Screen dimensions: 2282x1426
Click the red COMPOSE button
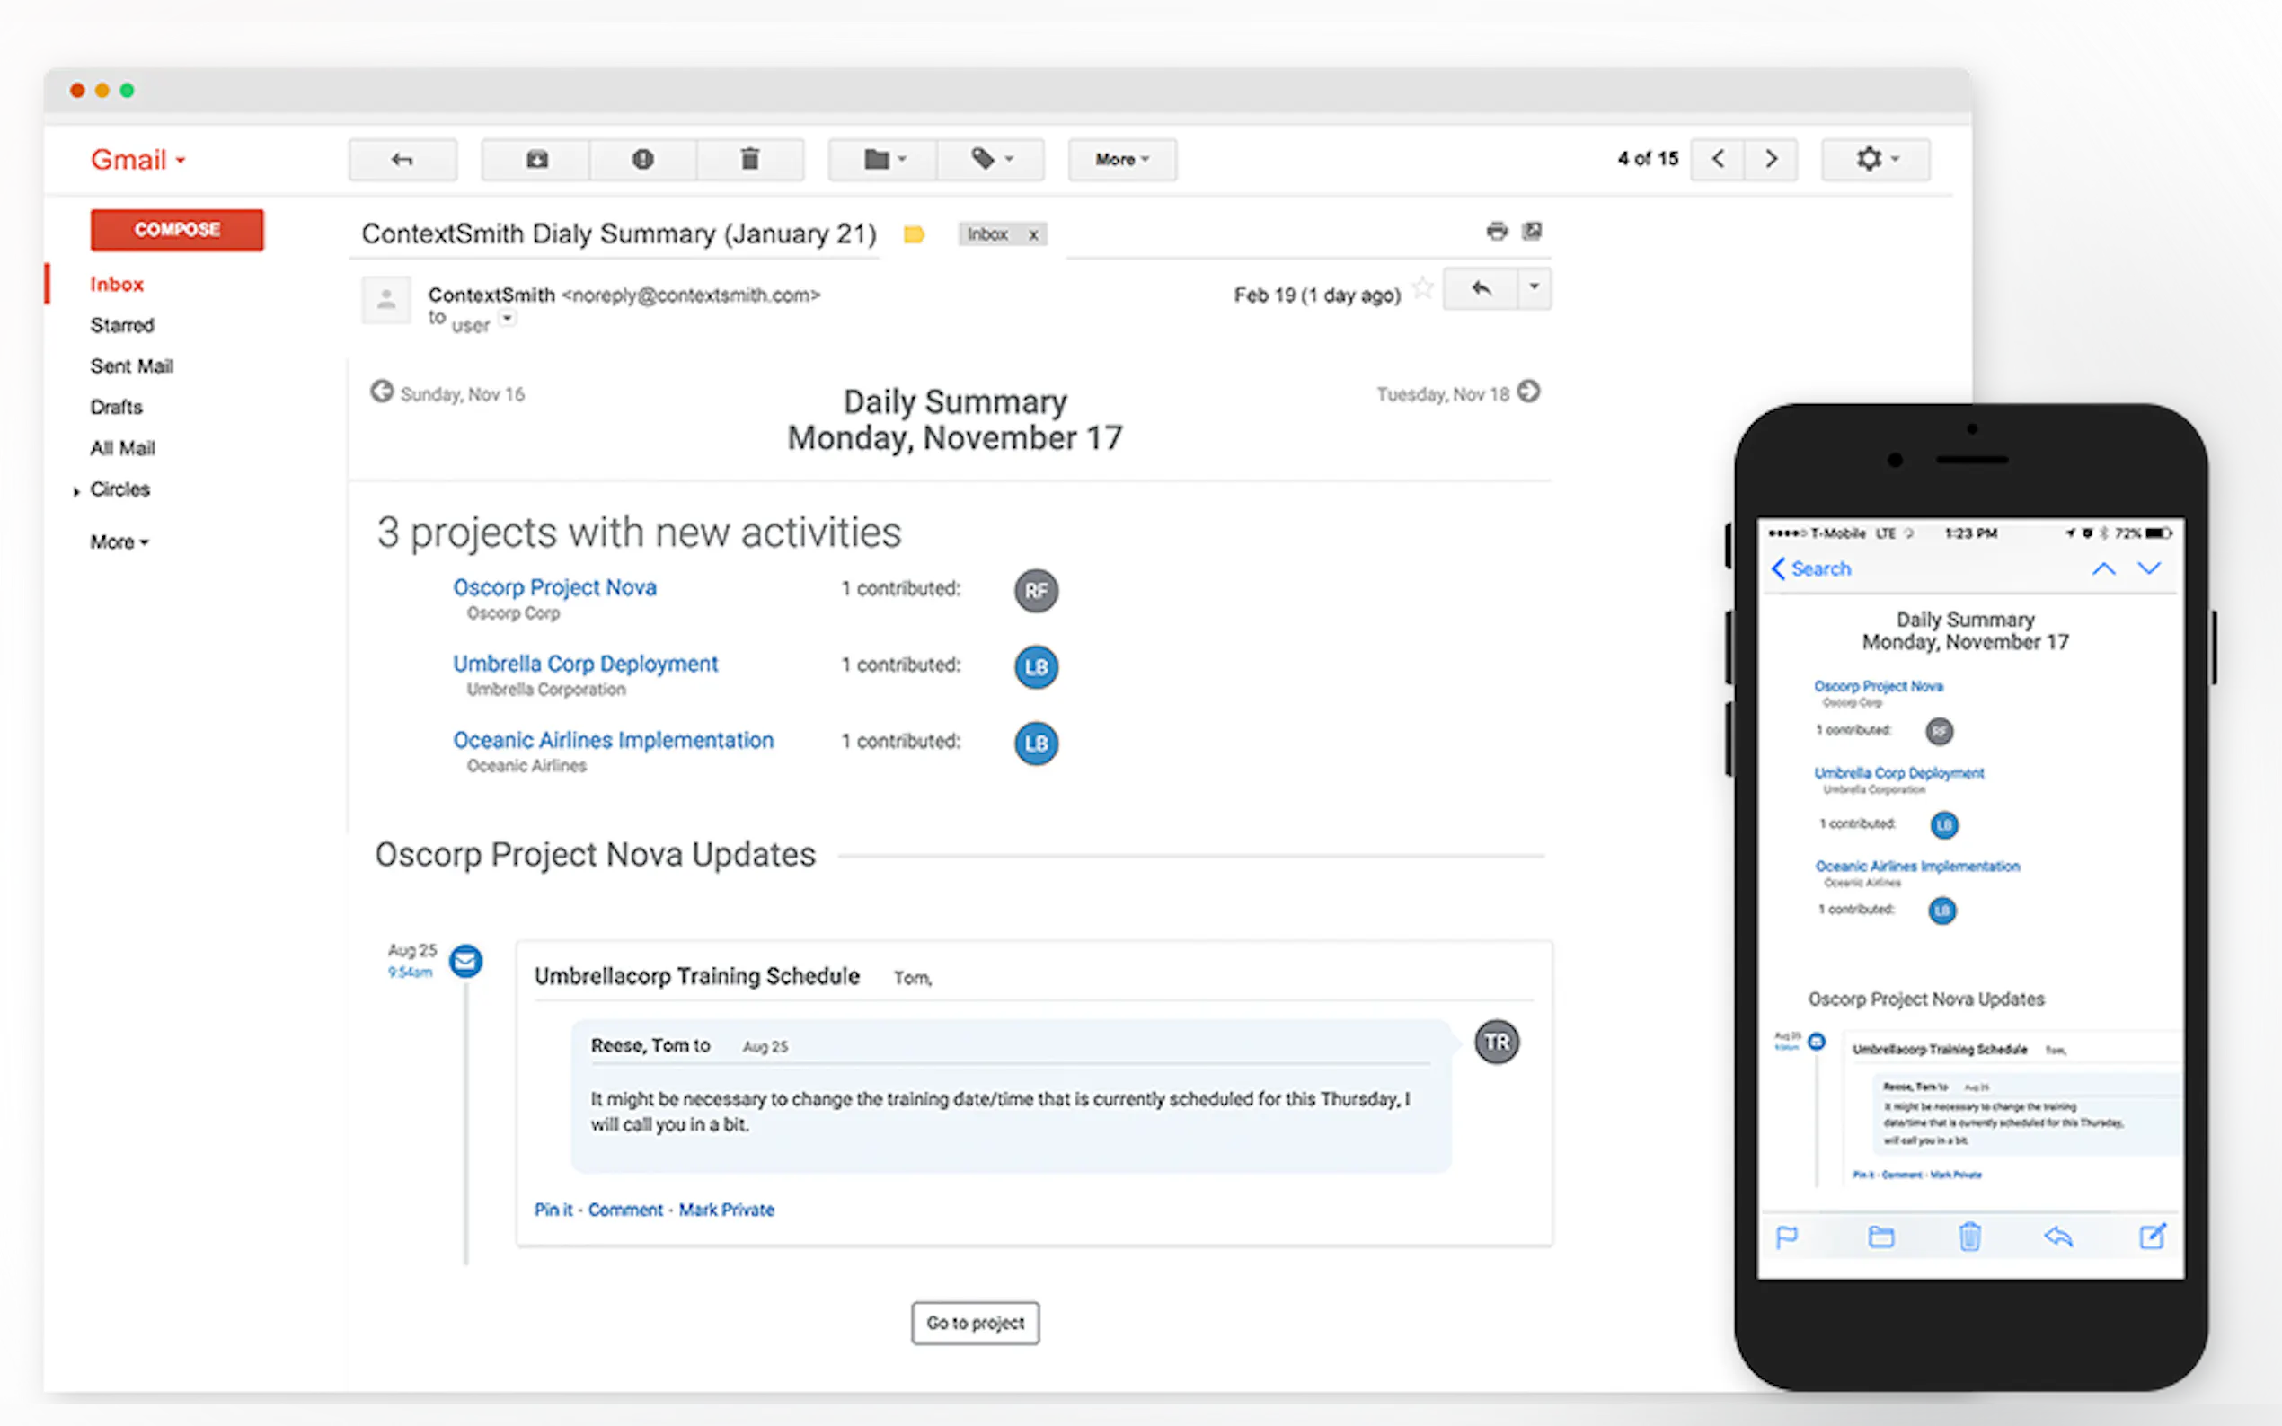pos(177,230)
